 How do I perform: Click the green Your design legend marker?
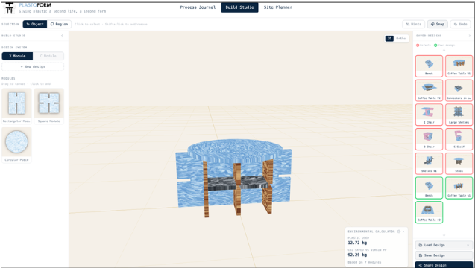point(435,45)
